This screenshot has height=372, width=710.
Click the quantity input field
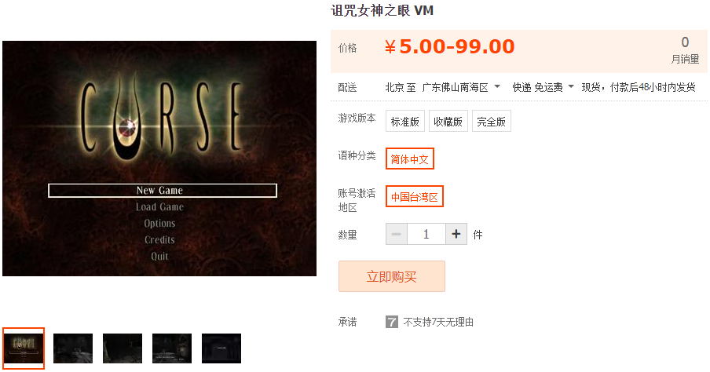pyautogui.click(x=426, y=234)
